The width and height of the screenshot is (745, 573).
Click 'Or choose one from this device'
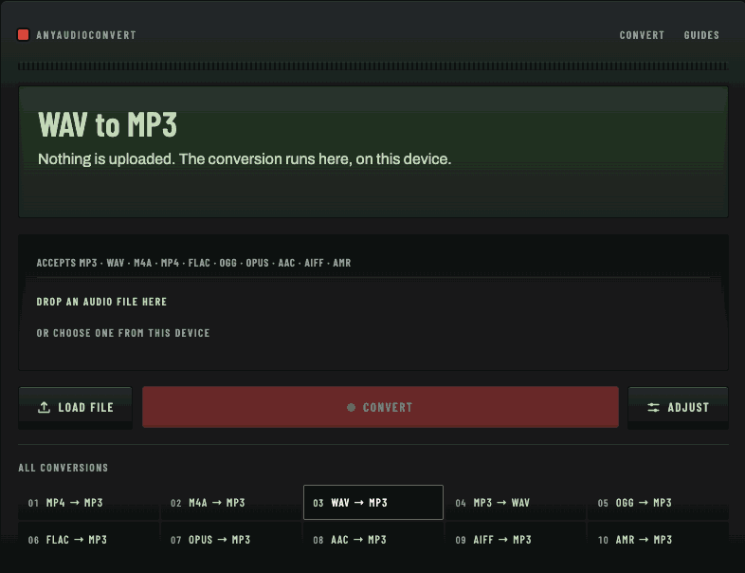point(123,333)
